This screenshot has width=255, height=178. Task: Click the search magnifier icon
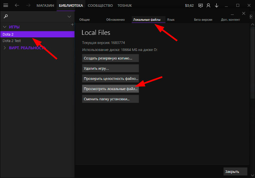coord(6,16)
